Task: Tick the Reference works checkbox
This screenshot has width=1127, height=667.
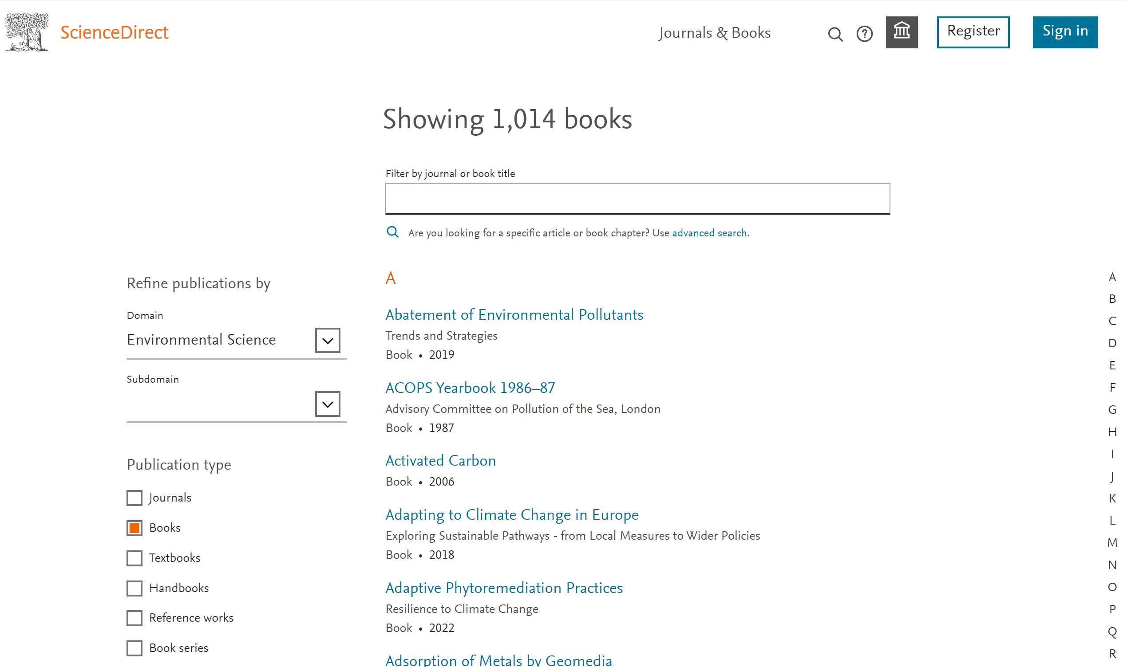Action: [x=134, y=618]
